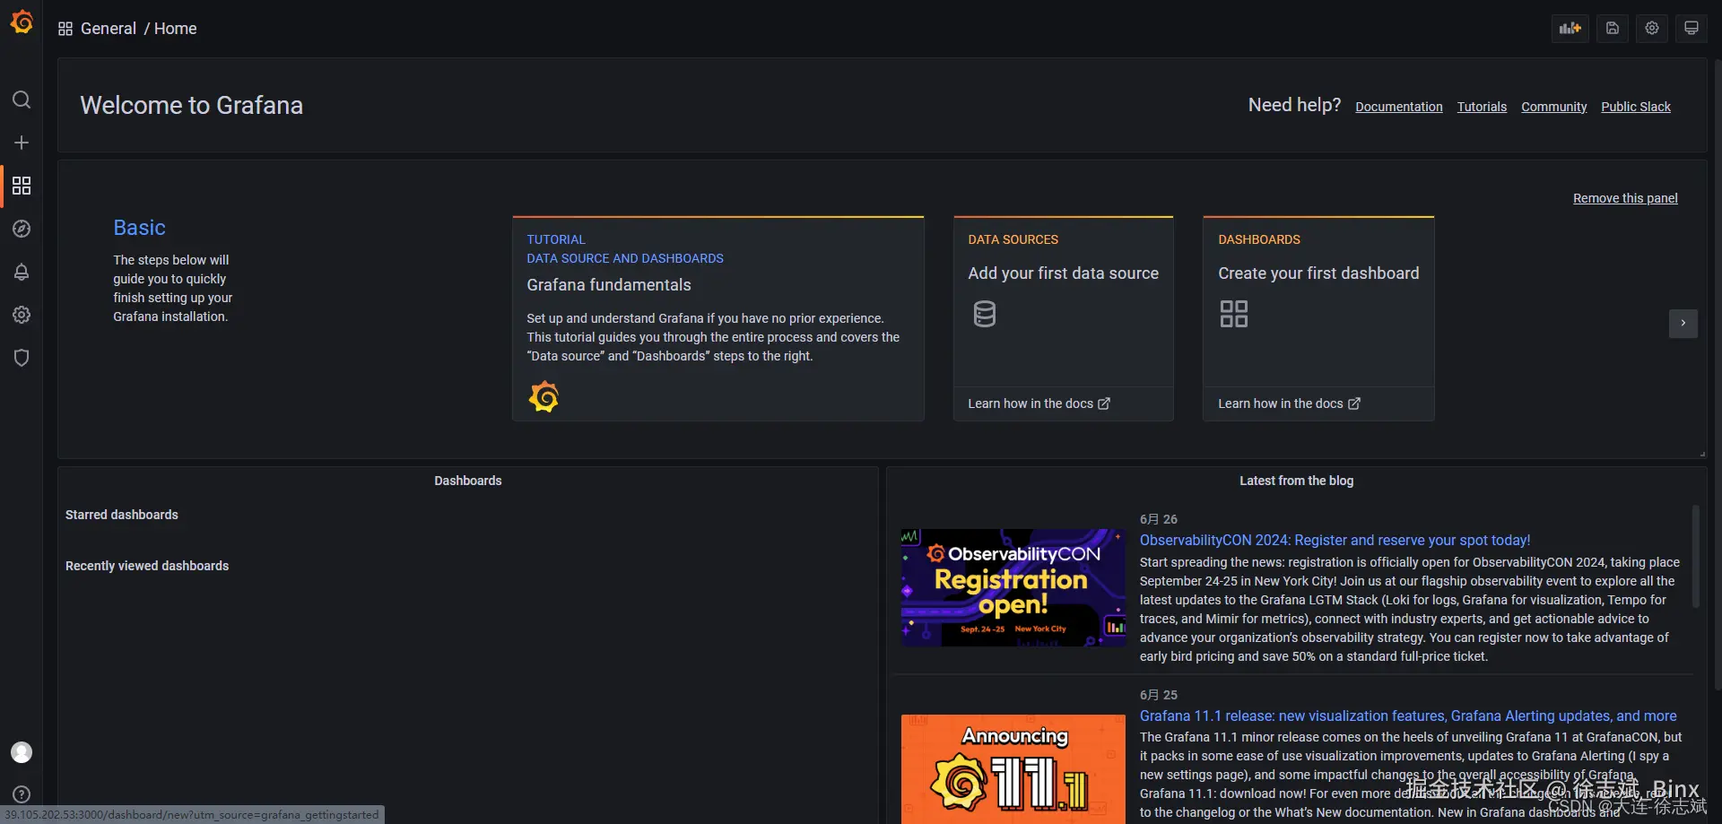The image size is (1722, 824).
Task: Open the Public Slack link
Action: (1636, 107)
